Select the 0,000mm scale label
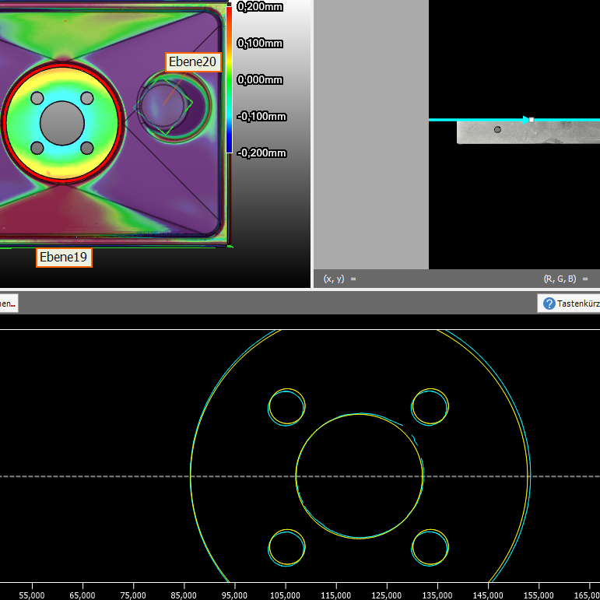Image resolution: width=600 pixels, height=600 pixels. coord(260,79)
